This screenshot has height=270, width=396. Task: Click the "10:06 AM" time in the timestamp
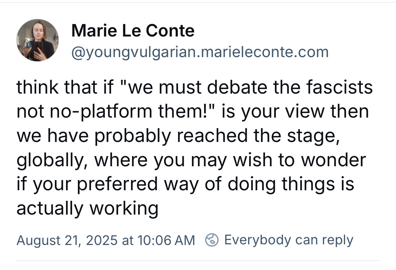pyautogui.click(x=167, y=240)
